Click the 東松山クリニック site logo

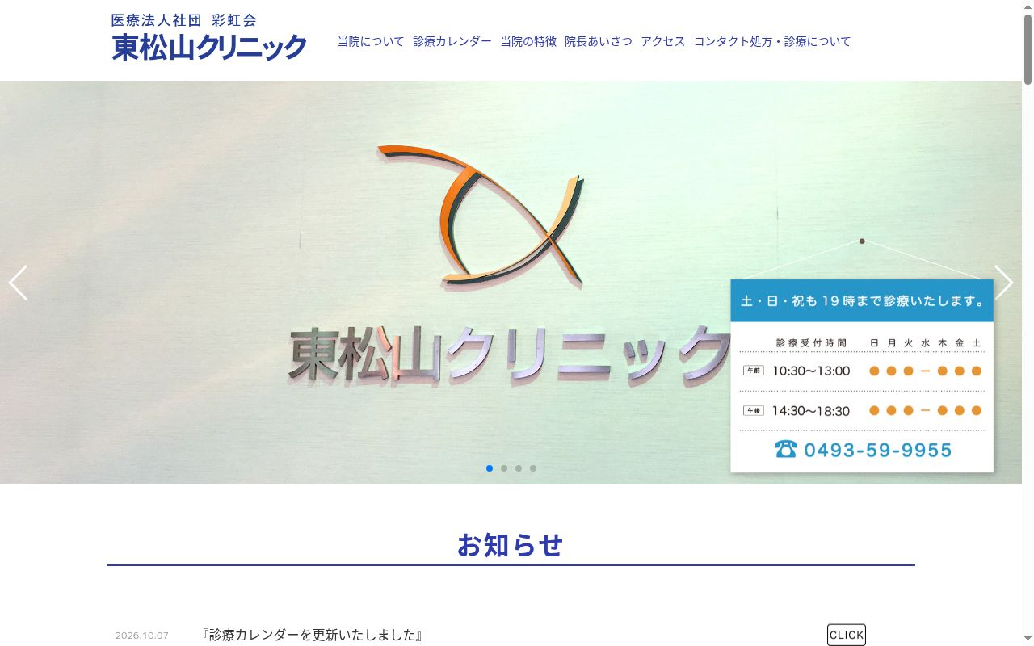tap(209, 37)
